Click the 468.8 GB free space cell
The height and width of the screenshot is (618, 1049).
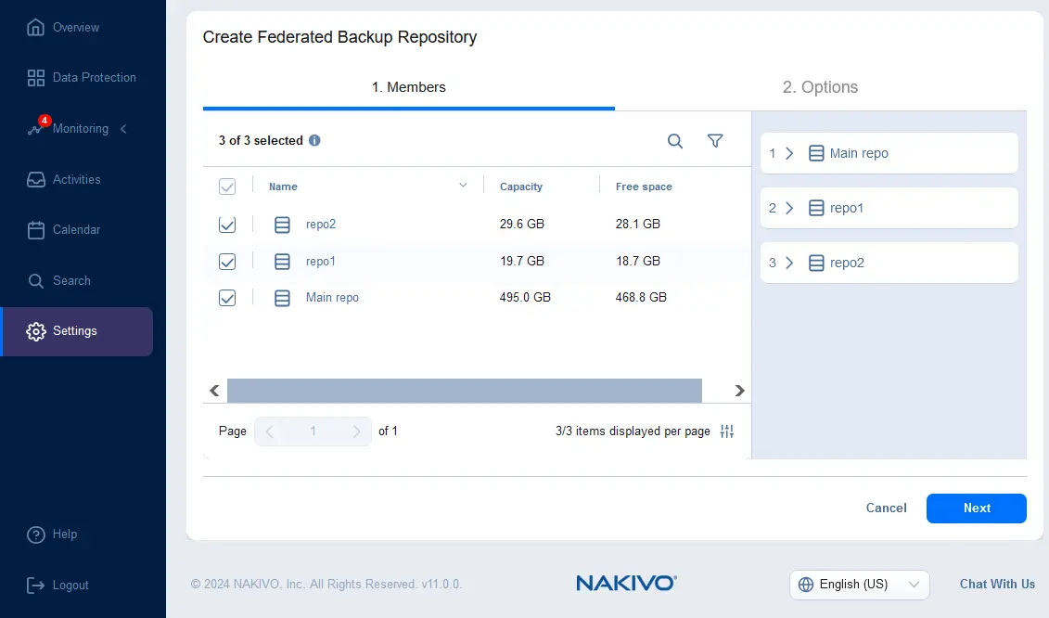tap(641, 297)
